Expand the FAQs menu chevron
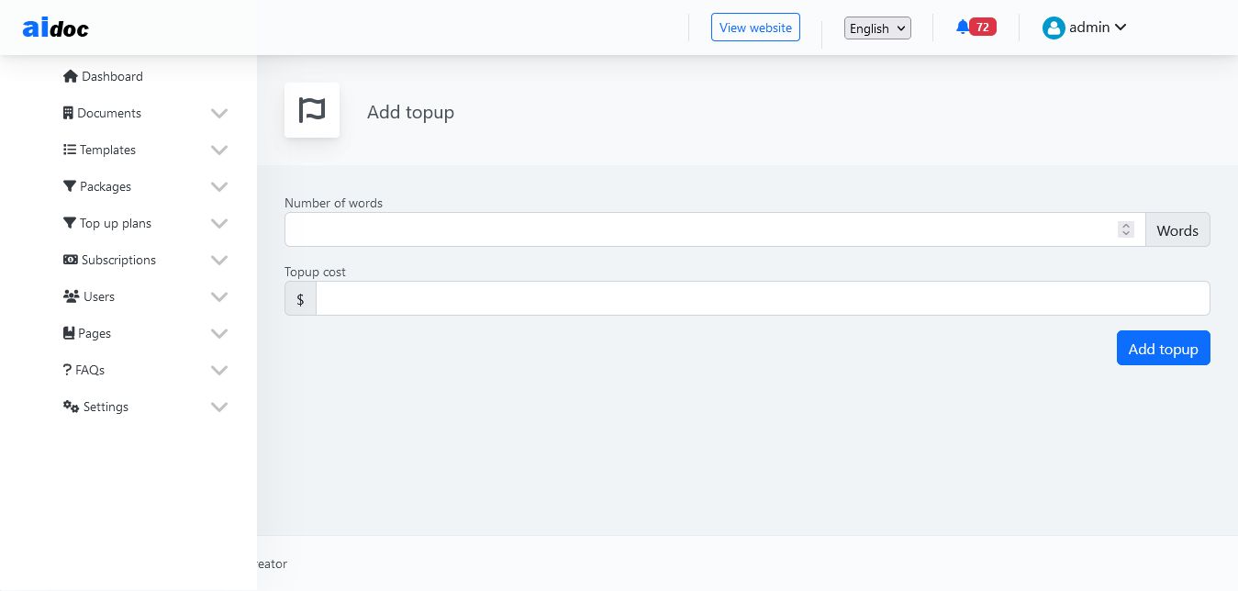This screenshot has height=591, width=1238. (218, 370)
